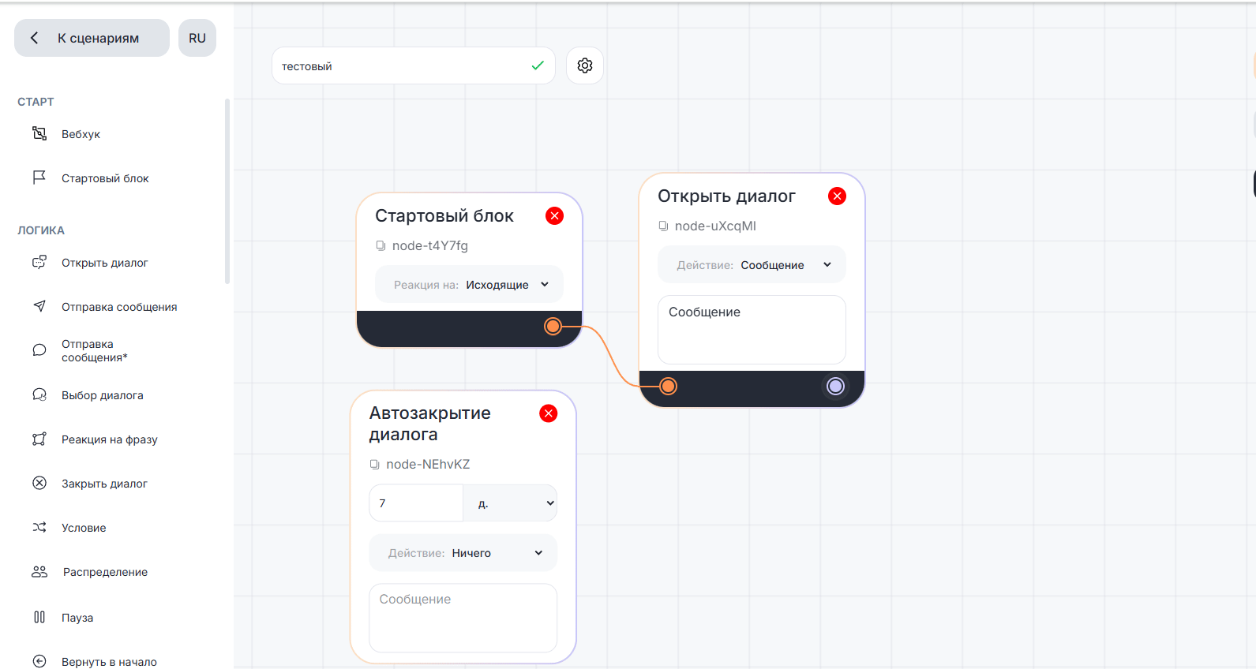This screenshot has width=1256, height=669.
Task: Delete the Стартовый блок node
Action: 554,216
